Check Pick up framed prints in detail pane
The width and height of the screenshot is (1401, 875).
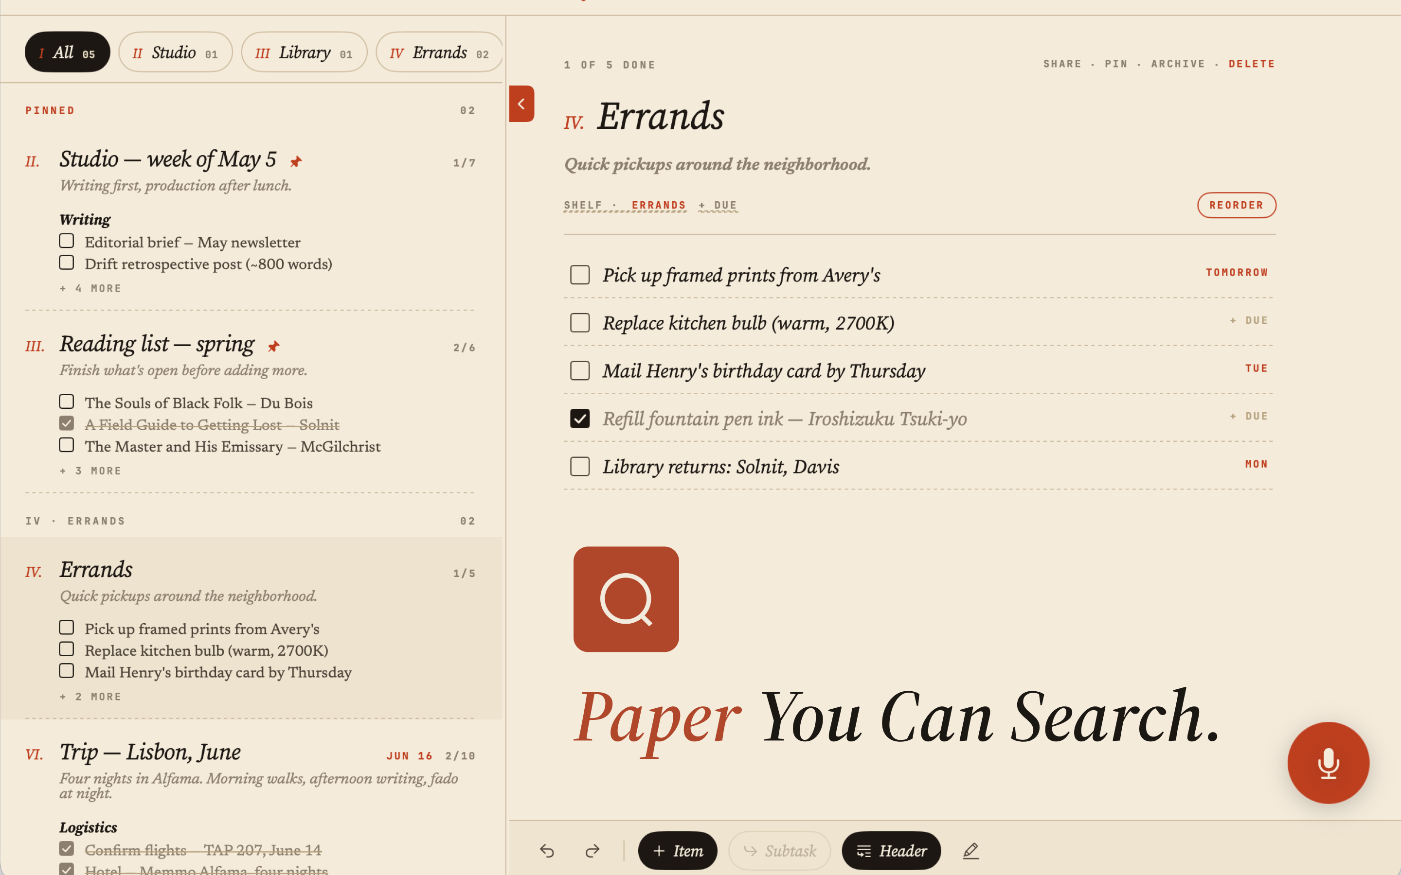[x=579, y=275]
